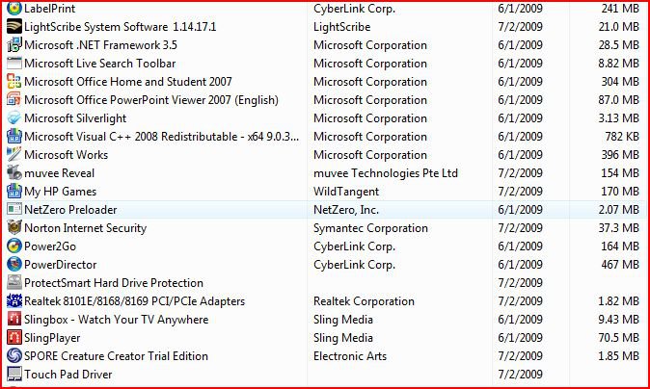The image size is (650, 389).
Task: Select the NetZero Preloader name
Action: 70,209
